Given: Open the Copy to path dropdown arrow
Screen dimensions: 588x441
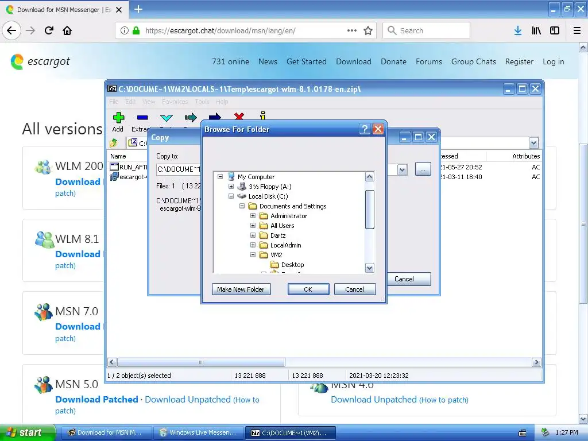Looking at the screenshot, I should (402, 169).
